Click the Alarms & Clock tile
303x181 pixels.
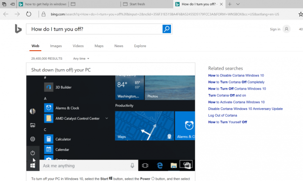(x=185, y=126)
